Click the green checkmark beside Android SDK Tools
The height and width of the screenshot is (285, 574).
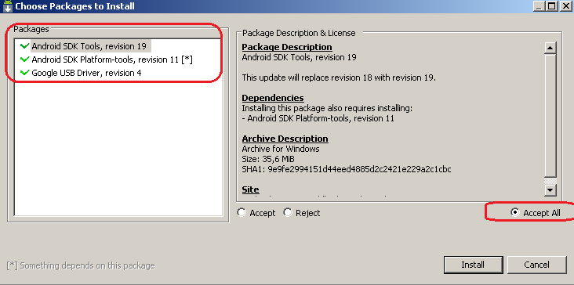click(24, 46)
